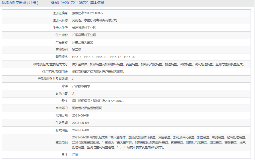Click approval department 河南省药品监督管理局
Image resolution: width=255 pixels, height=160 pixels.
tap(87, 108)
